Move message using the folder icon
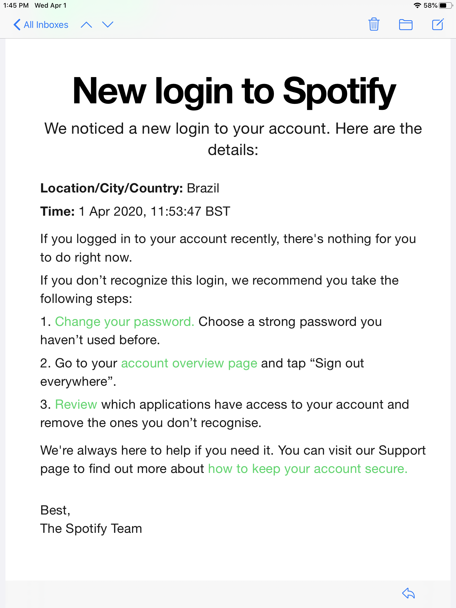The image size is (456, 608). [x=405, y=25]
